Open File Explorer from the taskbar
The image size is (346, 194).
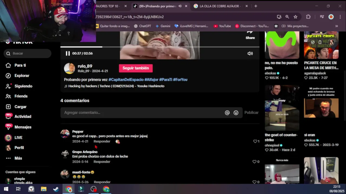point(44,189)
